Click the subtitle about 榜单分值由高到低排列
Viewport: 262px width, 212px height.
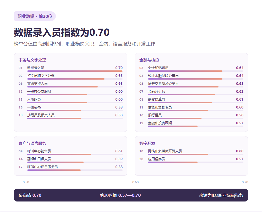[85, 44]
